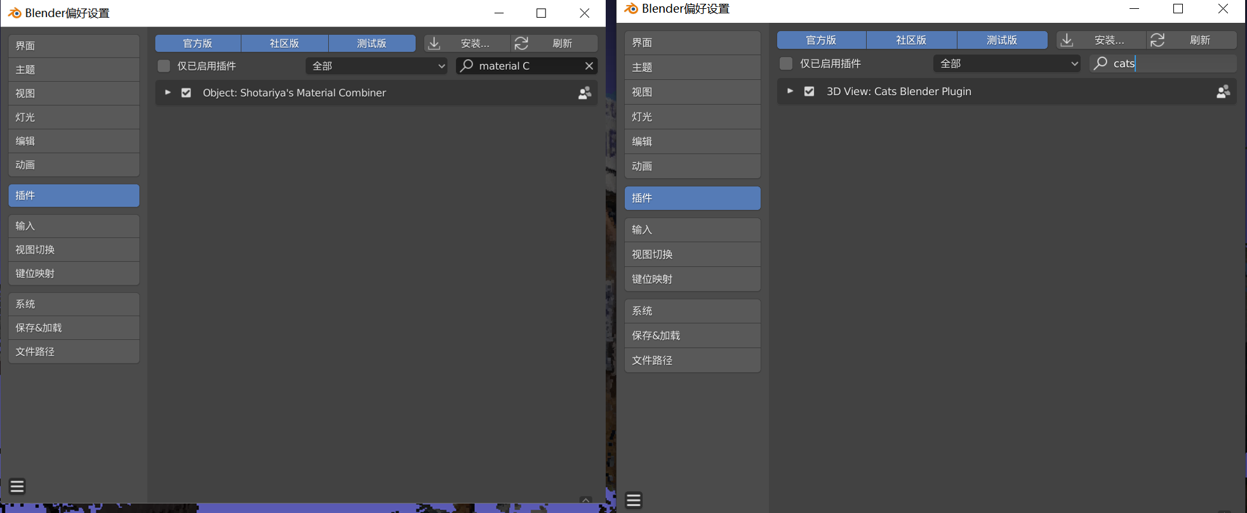1247x513 pixels.
Task: Open 界面 tab in left window
Action: click(x=74, y=46)
